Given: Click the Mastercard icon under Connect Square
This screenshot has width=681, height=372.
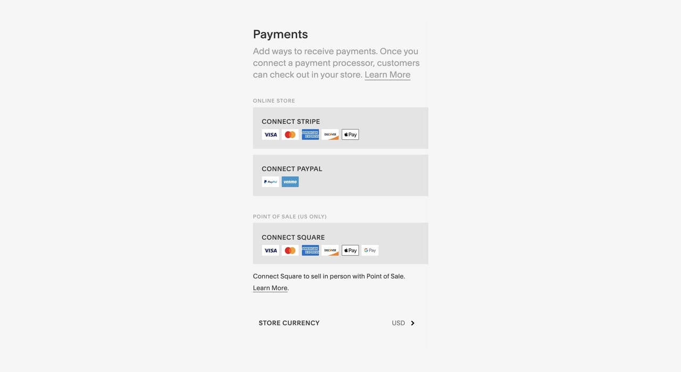Looking at the screenshot, I should (x=290, y=250).
